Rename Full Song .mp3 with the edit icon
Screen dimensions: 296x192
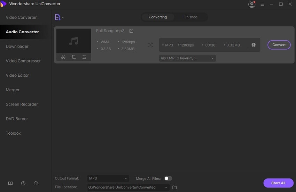pos(131,31)
